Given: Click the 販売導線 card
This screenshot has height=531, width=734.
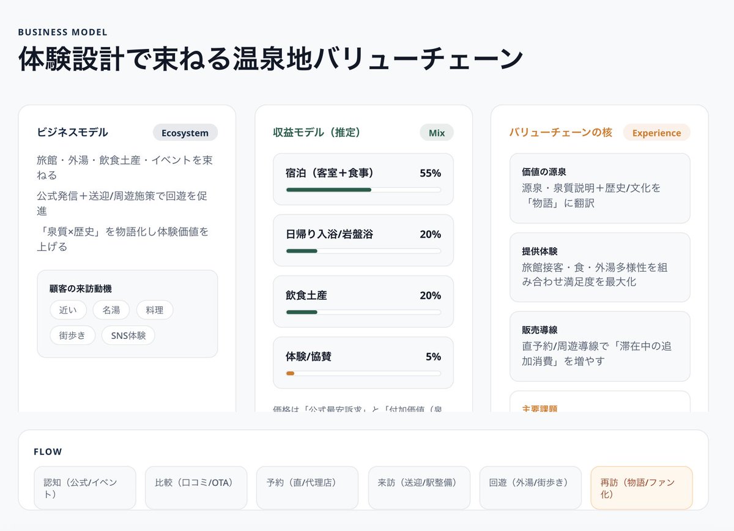Looking at the screenshot, I should 600,346.
